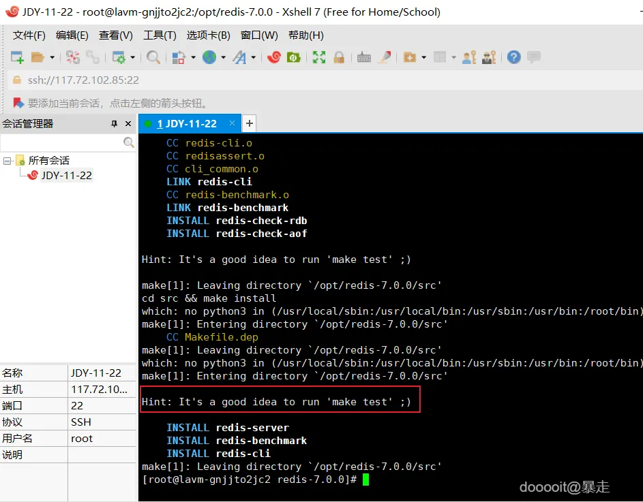Toggle full screen with green arrows icon

pyautogui.click(x=319, y=57)
